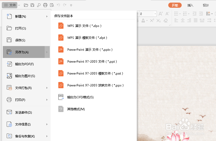Choose 输出为图片(G) in the file menu
216x141 pixels.
(x=26, y=76)
